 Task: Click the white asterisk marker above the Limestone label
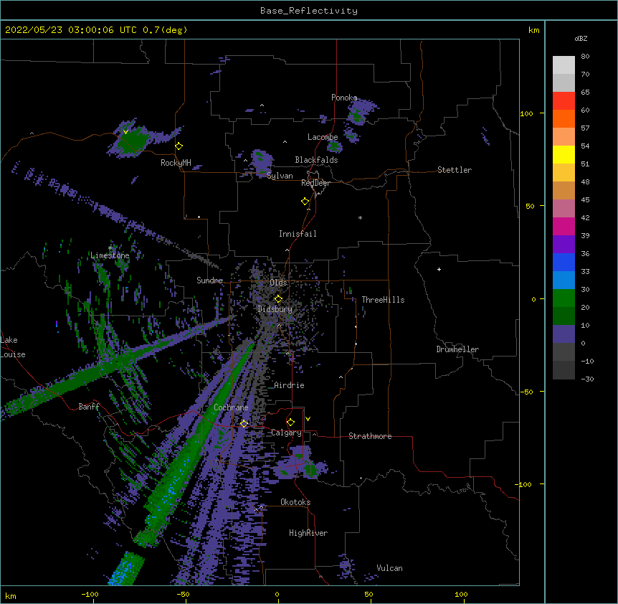110,248
